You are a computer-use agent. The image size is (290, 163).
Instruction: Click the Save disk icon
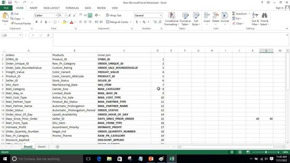pos(10,2)
